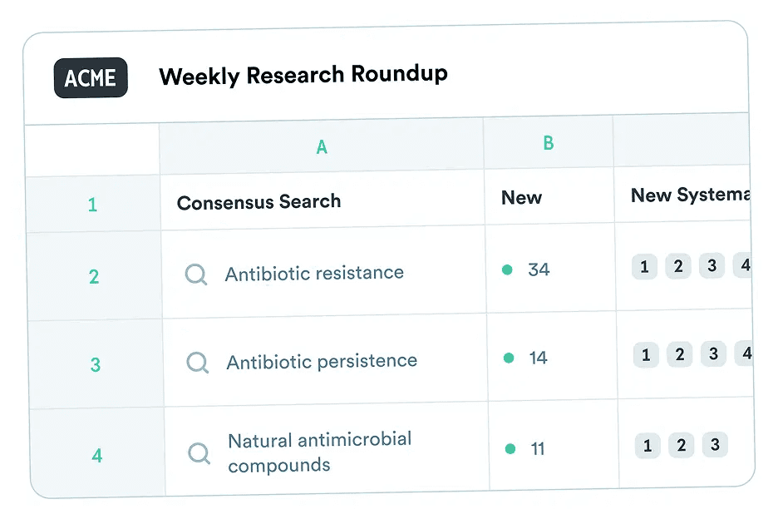Image resolution: width=778 pixels, height=519 pixels.
Task: Select column A header
Action: click(322, 147)
